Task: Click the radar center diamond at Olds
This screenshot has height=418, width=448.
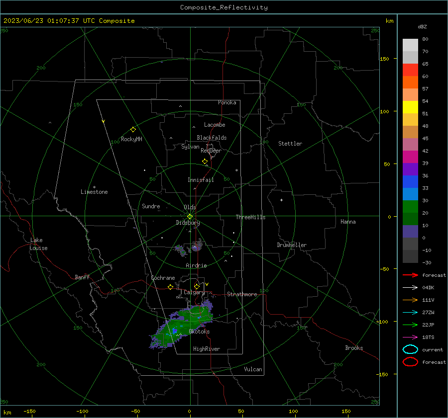Action: pos(190,217)
